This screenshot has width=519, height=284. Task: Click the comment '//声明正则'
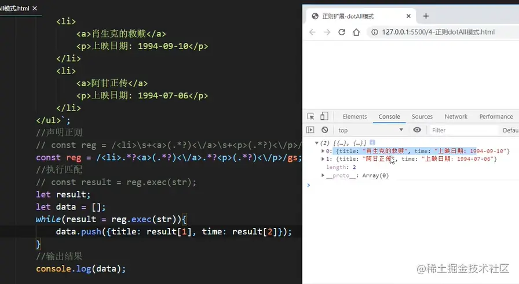click(x=59, y=132)
